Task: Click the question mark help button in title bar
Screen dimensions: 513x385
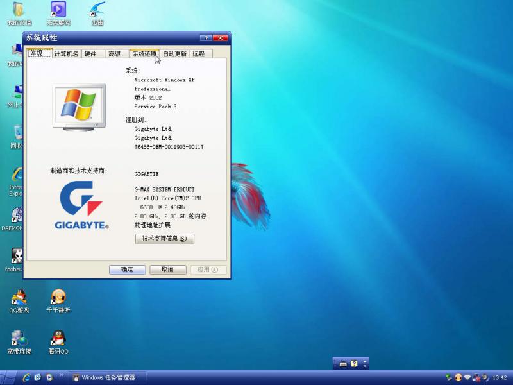Action: 206,38
